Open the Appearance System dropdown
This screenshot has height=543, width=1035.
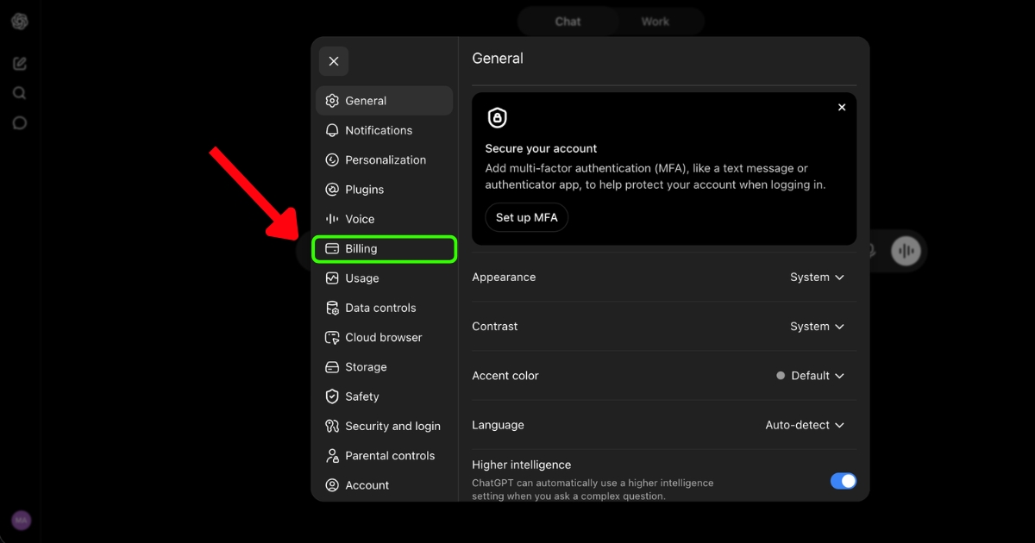click(817, 278)
